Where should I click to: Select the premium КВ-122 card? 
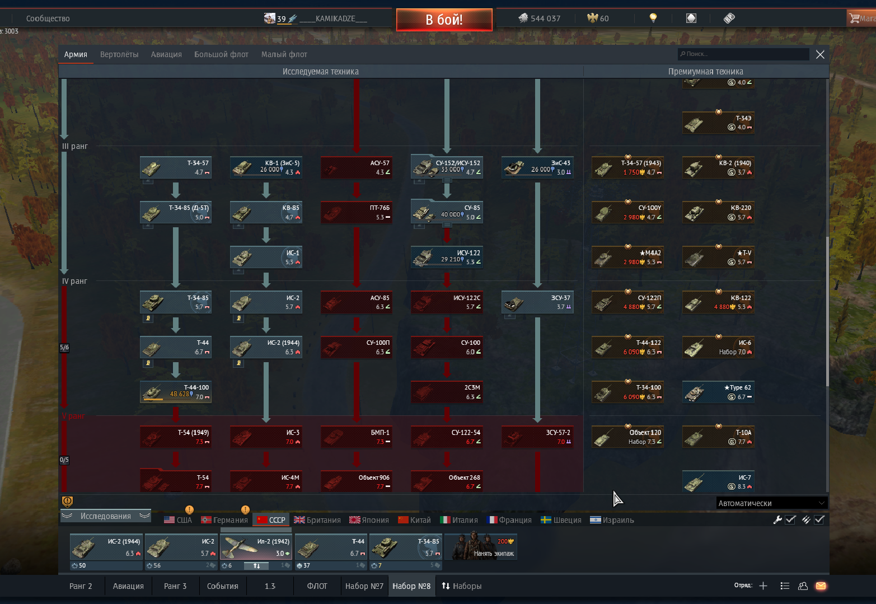point(718,302)
